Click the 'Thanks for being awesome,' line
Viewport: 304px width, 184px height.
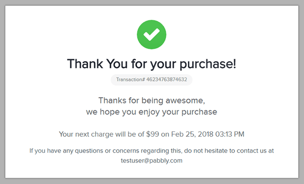tap(152, 100)
